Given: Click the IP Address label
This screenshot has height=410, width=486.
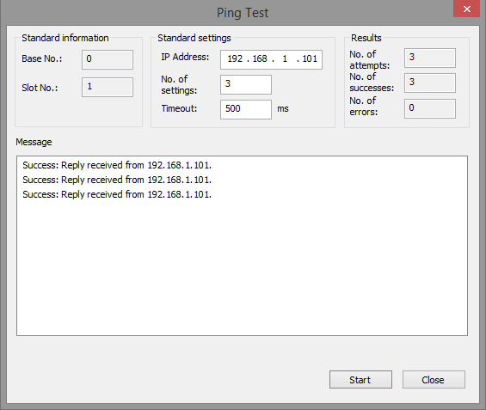Looking at the screenshot, I should [185, 57].
